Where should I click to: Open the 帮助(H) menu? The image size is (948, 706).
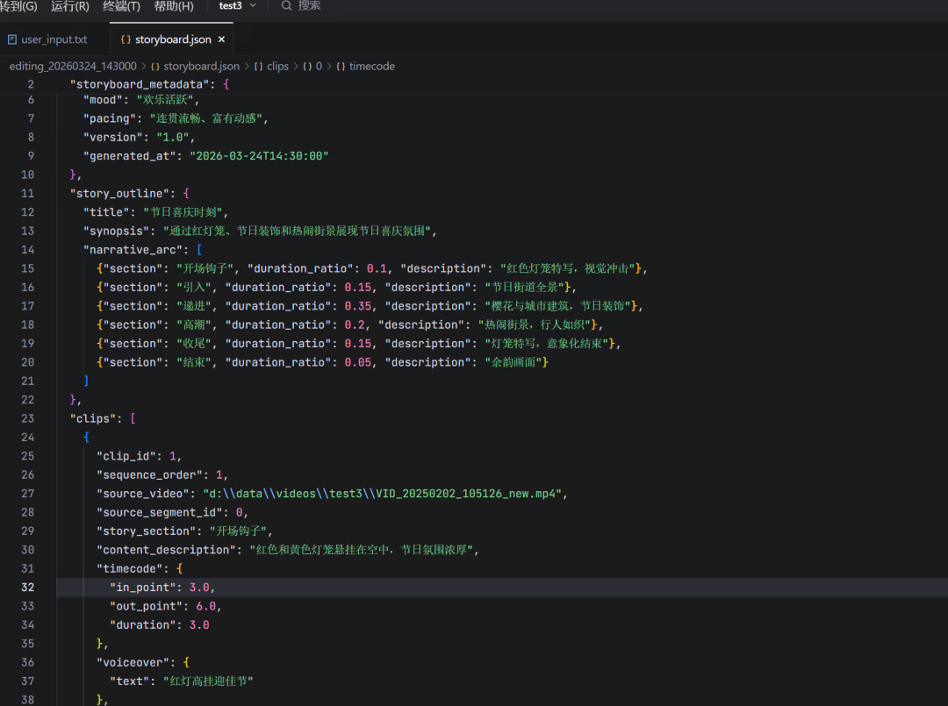(173, 6)
